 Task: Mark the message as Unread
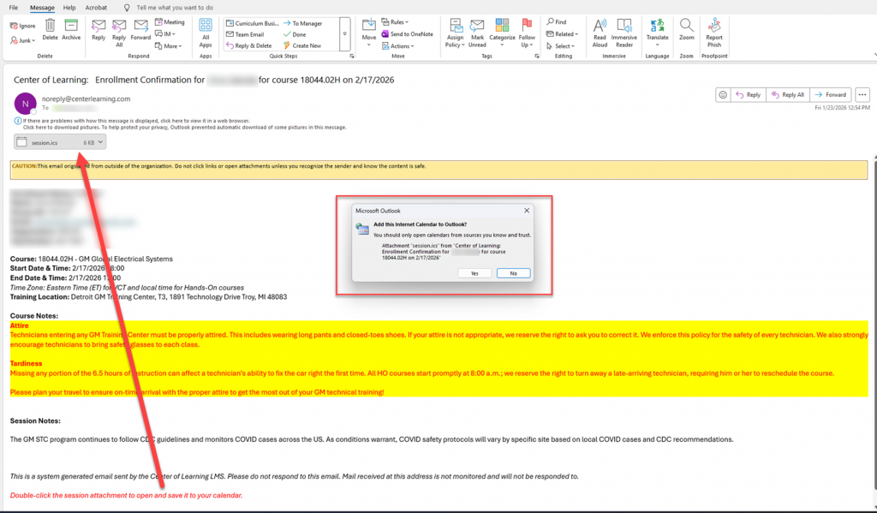(477, 29)
